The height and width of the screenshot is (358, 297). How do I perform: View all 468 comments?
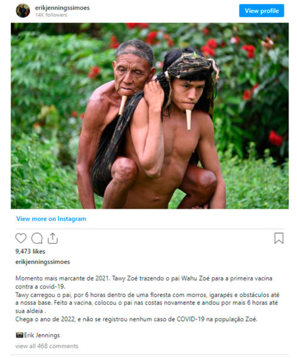[x=46, y=346]
